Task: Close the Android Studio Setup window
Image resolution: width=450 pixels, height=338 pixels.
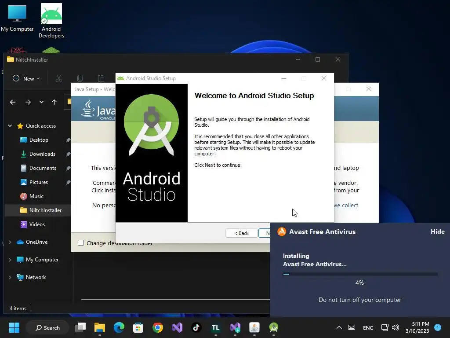Action: point(324,78)
